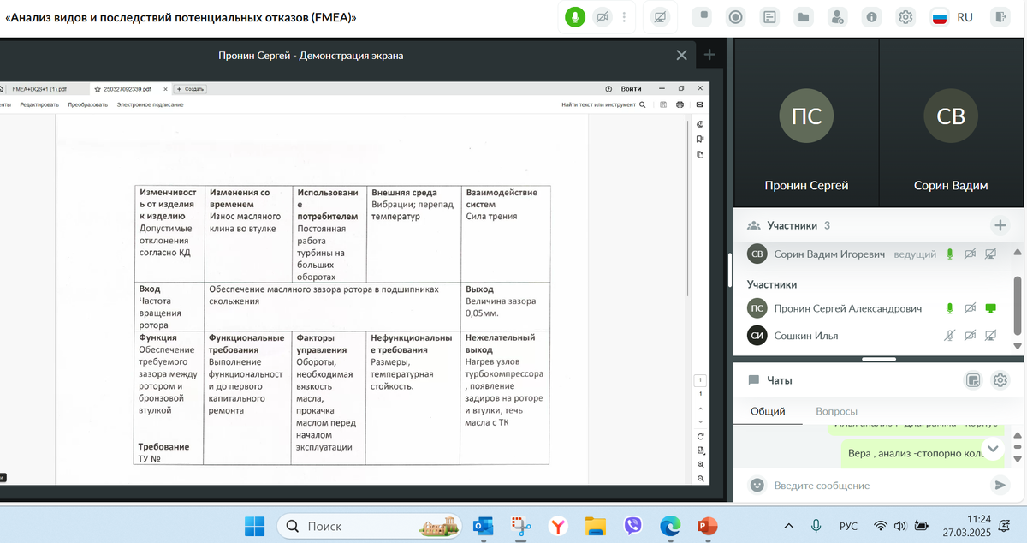The width and height of the screenshot is (1027, 543).
Task: Turn on the webcam in top toolbar
Action: [603, 17]
